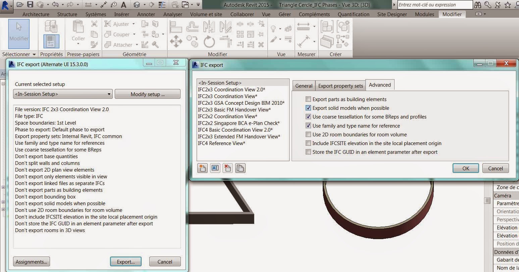Save the project using the floppy disk icon
519x272 pixels.
click(30, 5)
